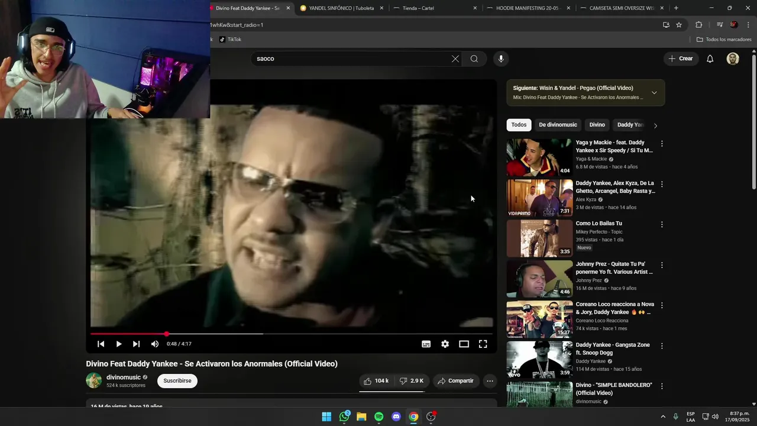Open Spotify from the taskbar
Viewport: 757px width, 426px height.
[x=379, y=417]
